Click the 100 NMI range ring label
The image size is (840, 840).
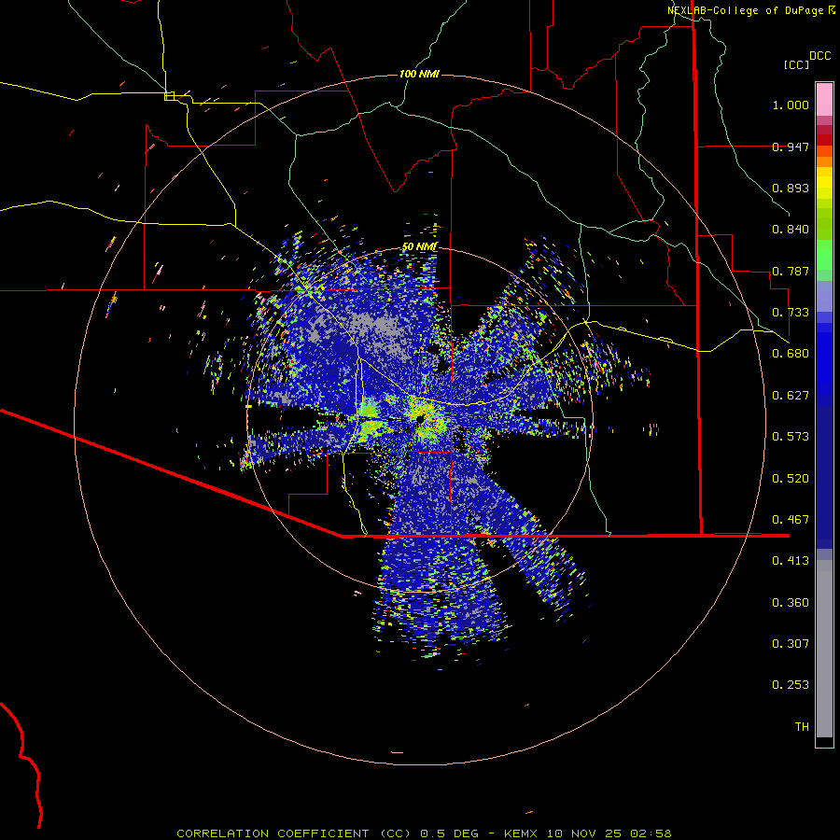pos(419,74)
